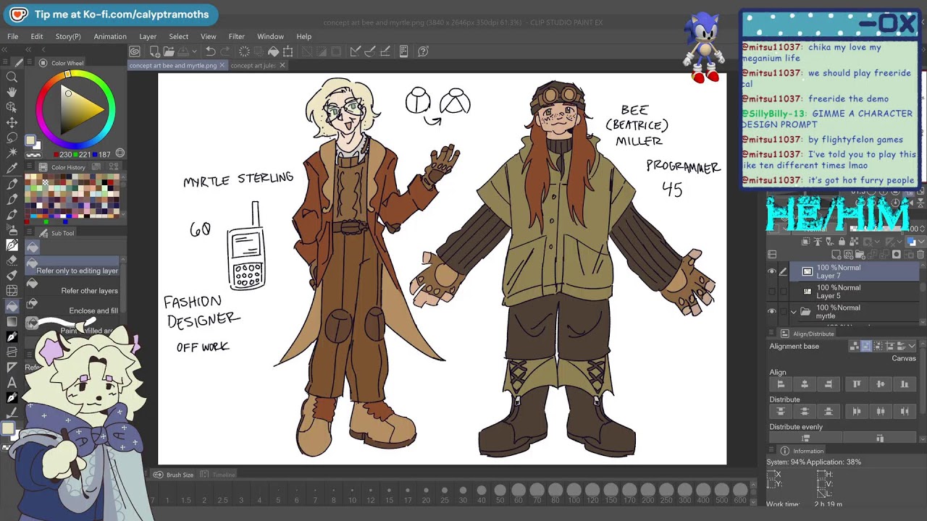Select the Zoom magnifier tool

pos(12,77)
